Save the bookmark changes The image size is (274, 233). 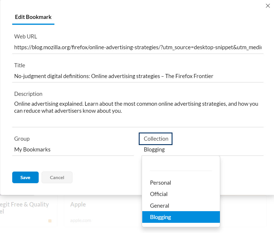point(25,177)
